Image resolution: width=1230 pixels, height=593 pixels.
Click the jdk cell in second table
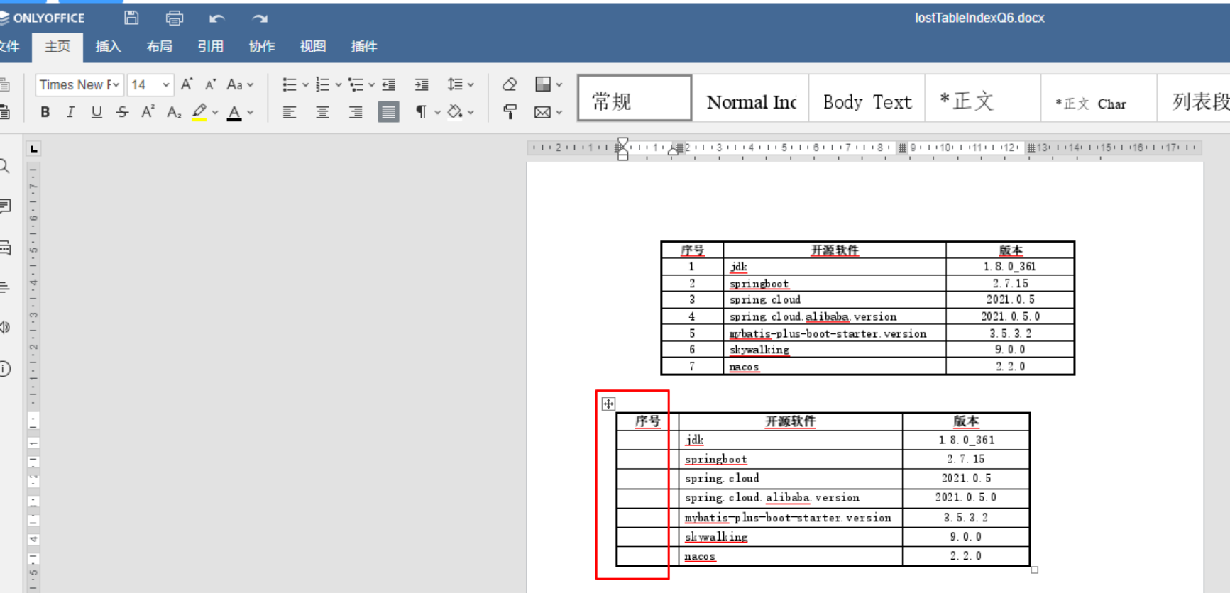point(790,440)
